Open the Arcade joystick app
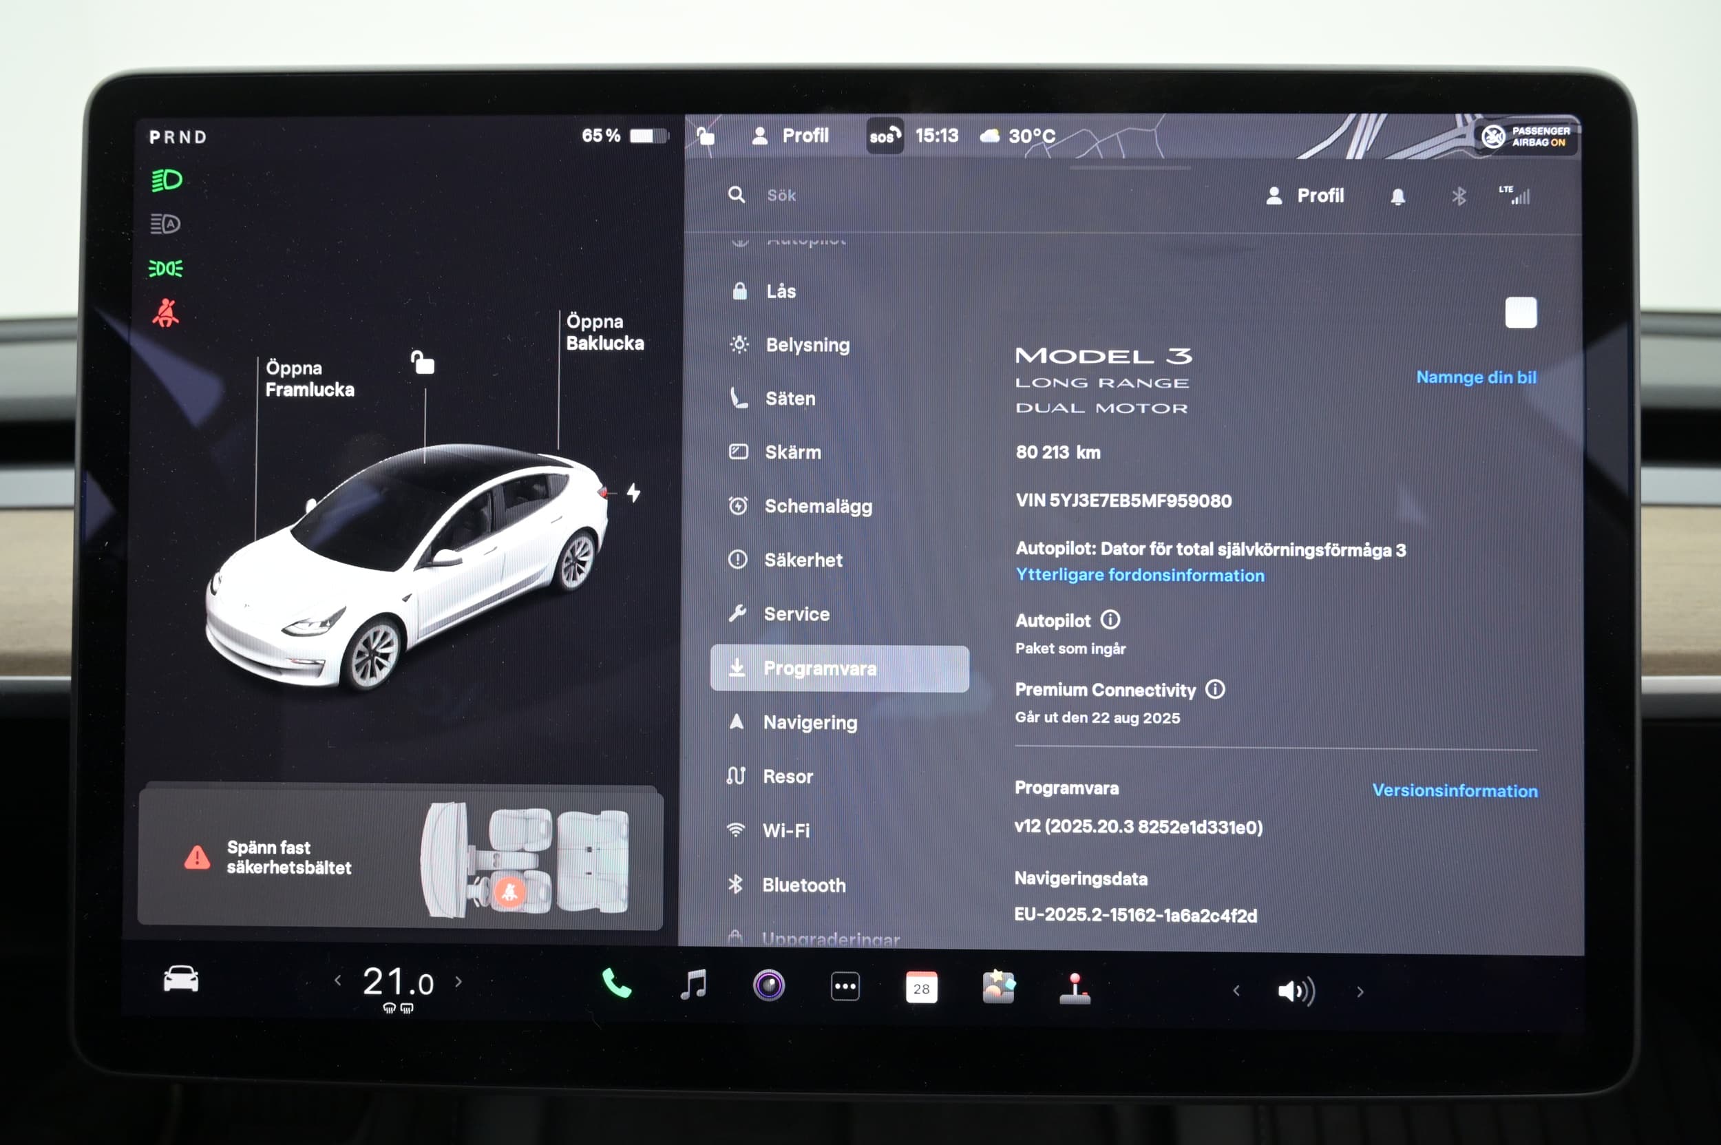Image resolution: width=1721 pixels, height=1145 pixels. 1075,989
